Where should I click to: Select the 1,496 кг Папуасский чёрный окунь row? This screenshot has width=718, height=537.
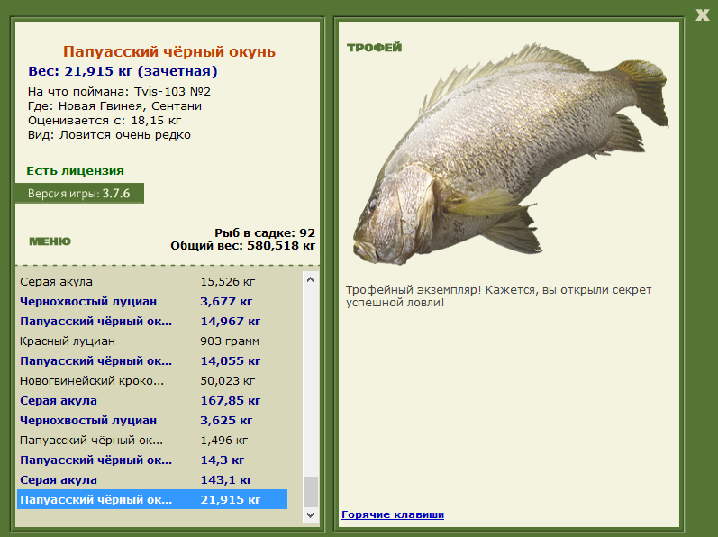[x=135, y=441]
